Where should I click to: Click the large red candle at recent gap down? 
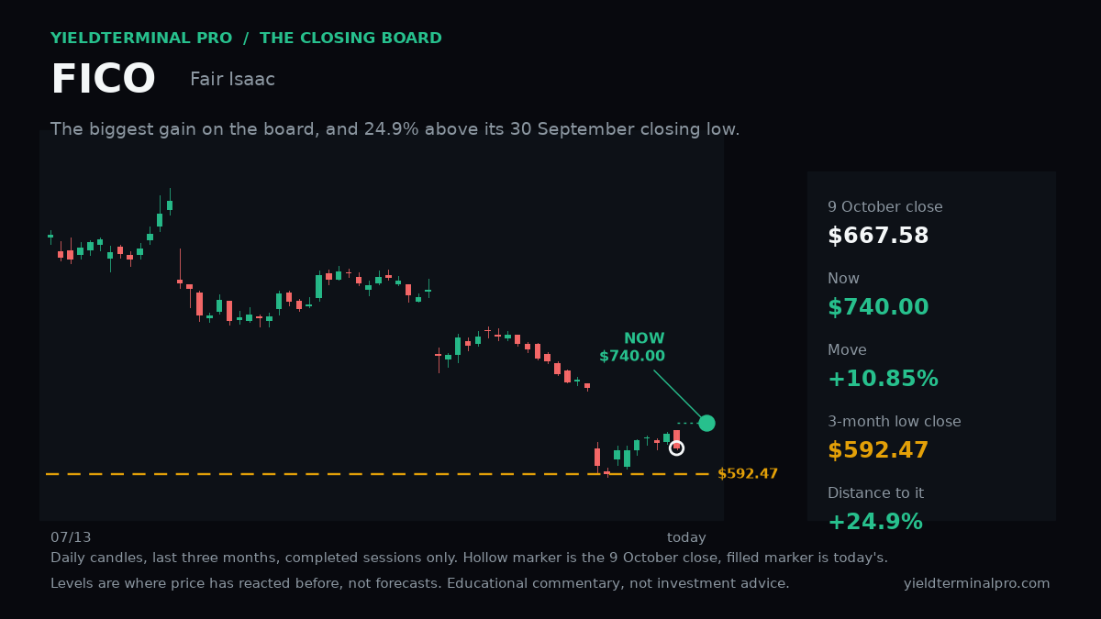click(597, 456)
